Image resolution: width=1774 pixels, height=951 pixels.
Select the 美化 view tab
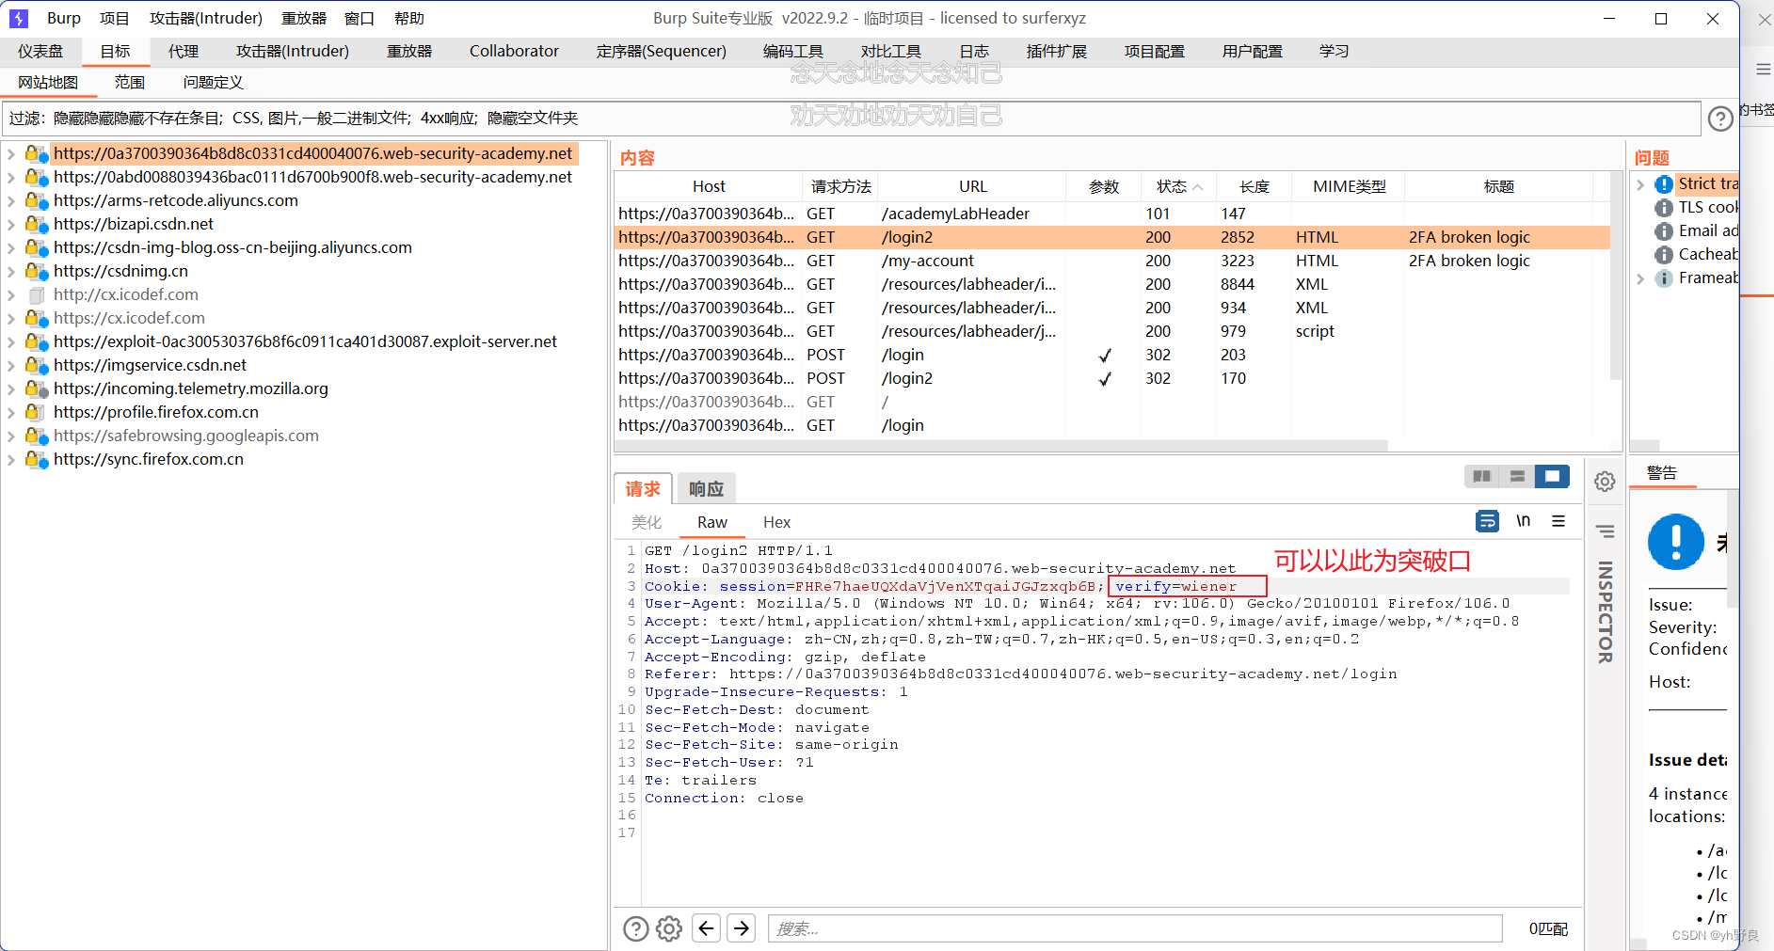click(647, 522)
